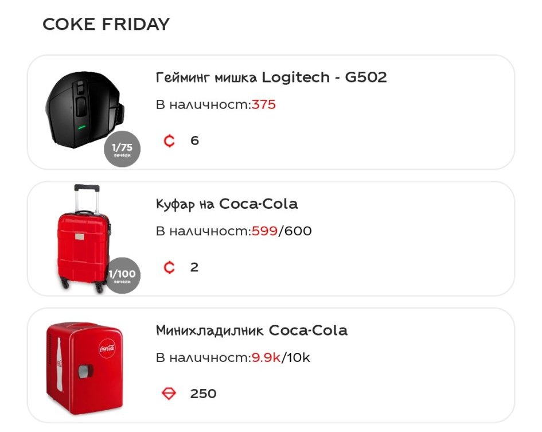Image resolution: width=542 pixels, height=432 pixels.
Task: Click the 599/600 stock count
Action: click(x=282, y=232)
